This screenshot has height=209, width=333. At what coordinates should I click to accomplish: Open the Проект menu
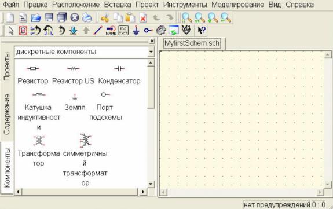[x=147, y=5]
